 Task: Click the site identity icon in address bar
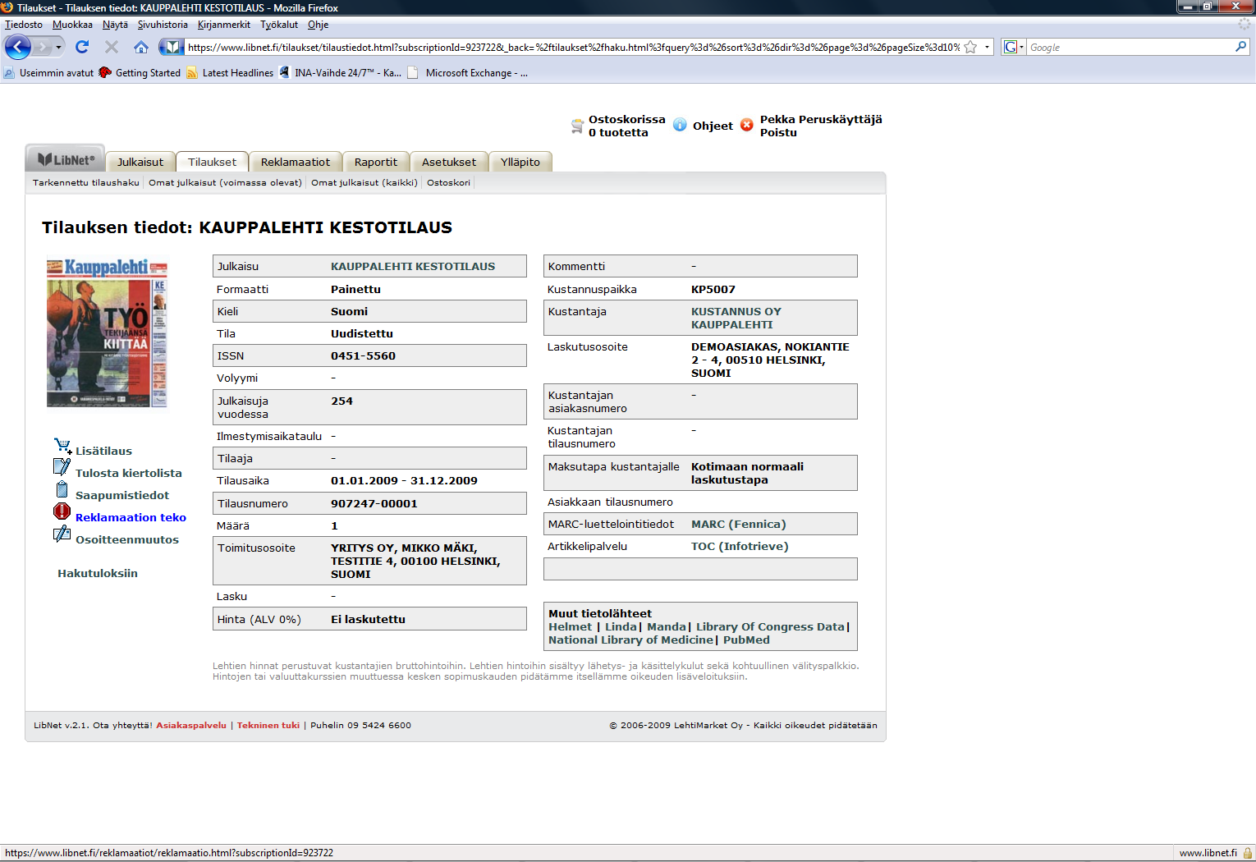pyautogui.click(x=172, y=47)
